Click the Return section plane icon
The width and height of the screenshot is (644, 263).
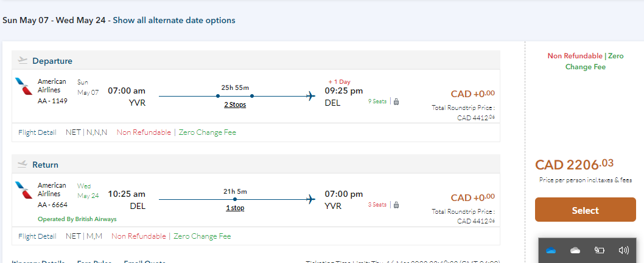point(23,163)
